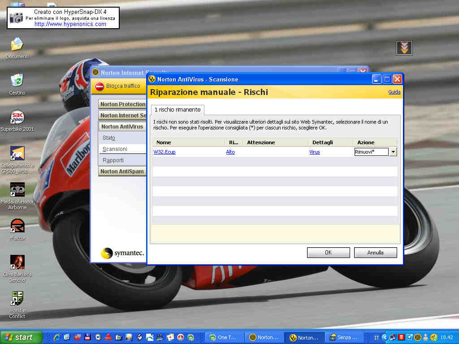Screen dimensions: 459x344
Task: Open the Documenti desktop folder icon
Action: pos(17,44)
